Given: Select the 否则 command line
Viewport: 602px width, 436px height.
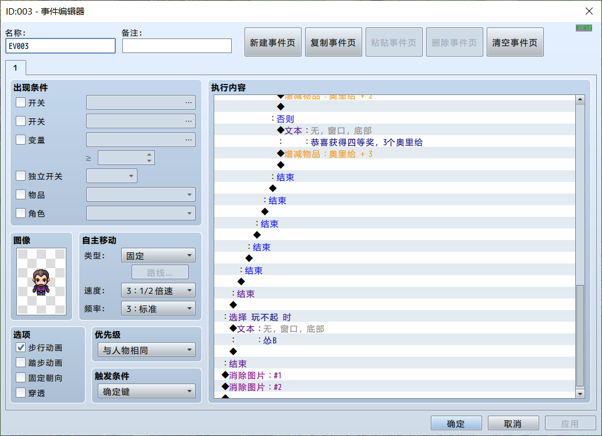Looking at the screenshot, I should (395, 119).
